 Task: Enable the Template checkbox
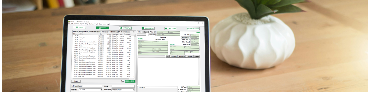pos(167,37)
